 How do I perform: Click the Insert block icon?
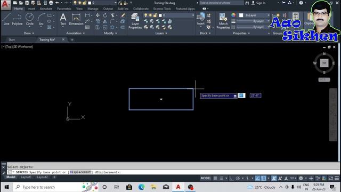tap(200, 19)
